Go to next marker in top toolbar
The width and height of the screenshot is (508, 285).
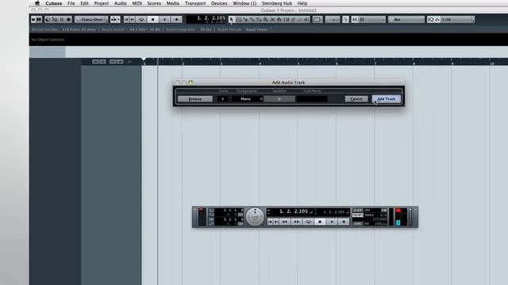point(133,19)
